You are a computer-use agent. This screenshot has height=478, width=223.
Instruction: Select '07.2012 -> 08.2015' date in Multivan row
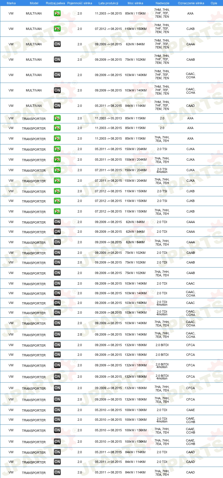(108, 29)
